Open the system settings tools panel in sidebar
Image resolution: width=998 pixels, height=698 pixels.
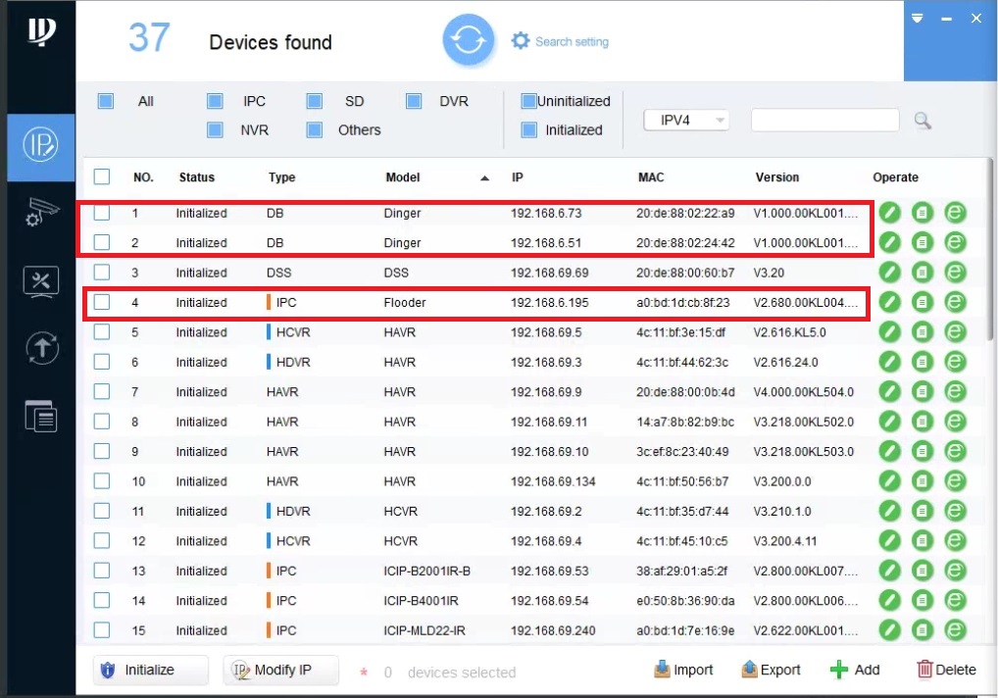(x=39, y=281)
